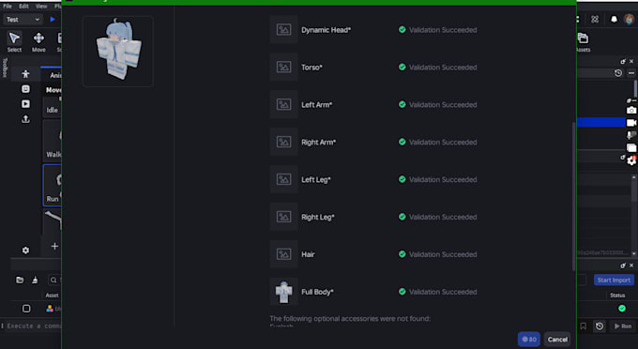Open the face emote sidebar icon
Screen dimensions: 638x349
(x=25, y=89)
